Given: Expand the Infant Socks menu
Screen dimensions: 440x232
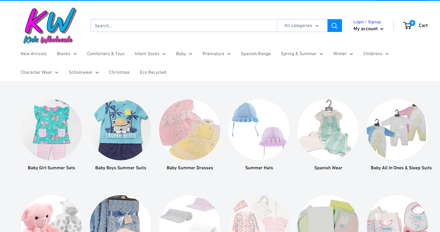Looking at the screenshot, I should [150, 54].
